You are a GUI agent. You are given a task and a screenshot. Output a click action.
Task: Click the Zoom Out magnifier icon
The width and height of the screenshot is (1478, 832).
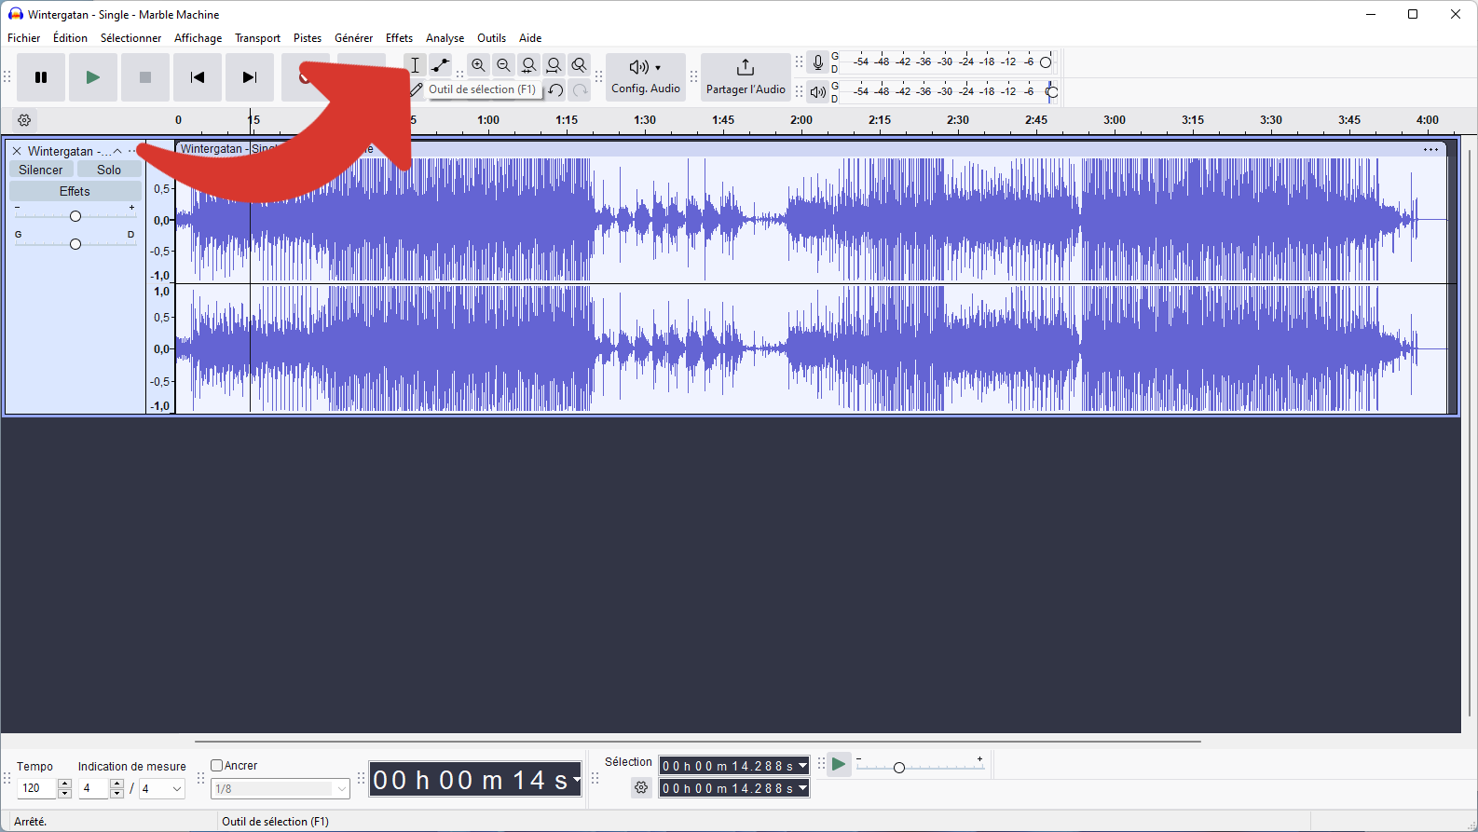[x=503, y=65]
